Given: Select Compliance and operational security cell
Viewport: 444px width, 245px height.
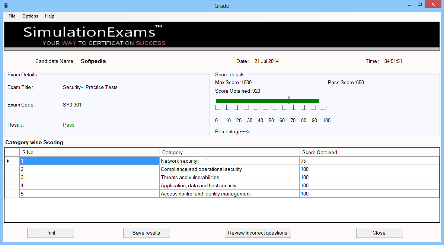Looking at the screenshot, I should (229, 169).
